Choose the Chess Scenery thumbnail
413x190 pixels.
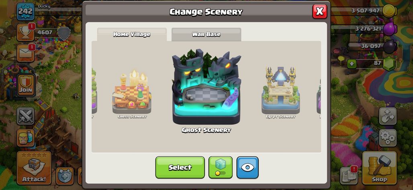coord(132,94)
